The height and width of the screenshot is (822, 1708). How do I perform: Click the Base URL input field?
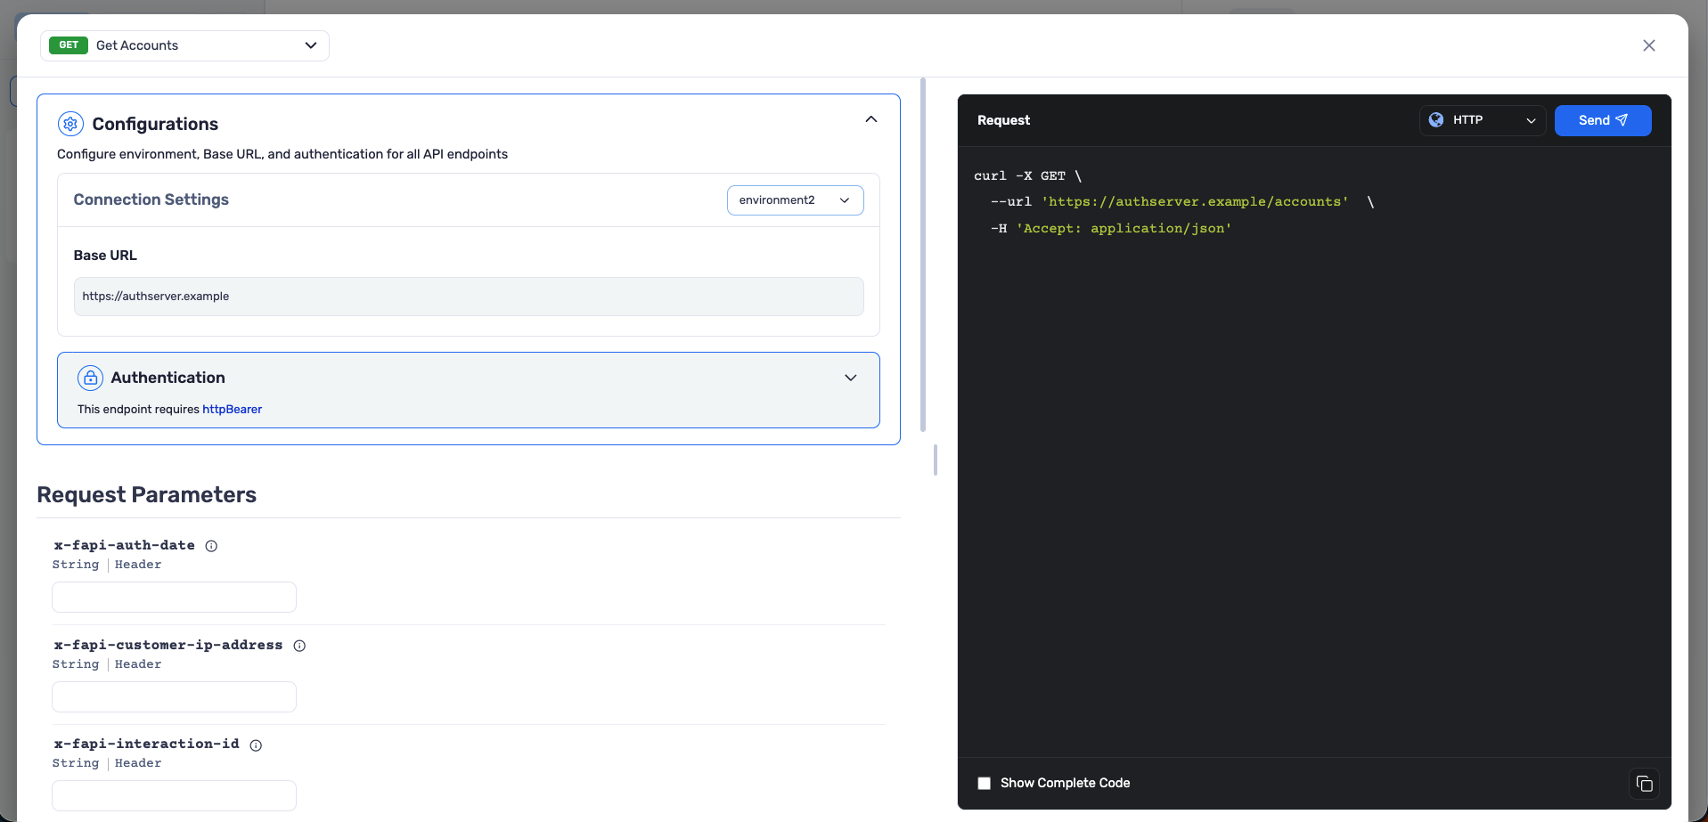(468, 296)
